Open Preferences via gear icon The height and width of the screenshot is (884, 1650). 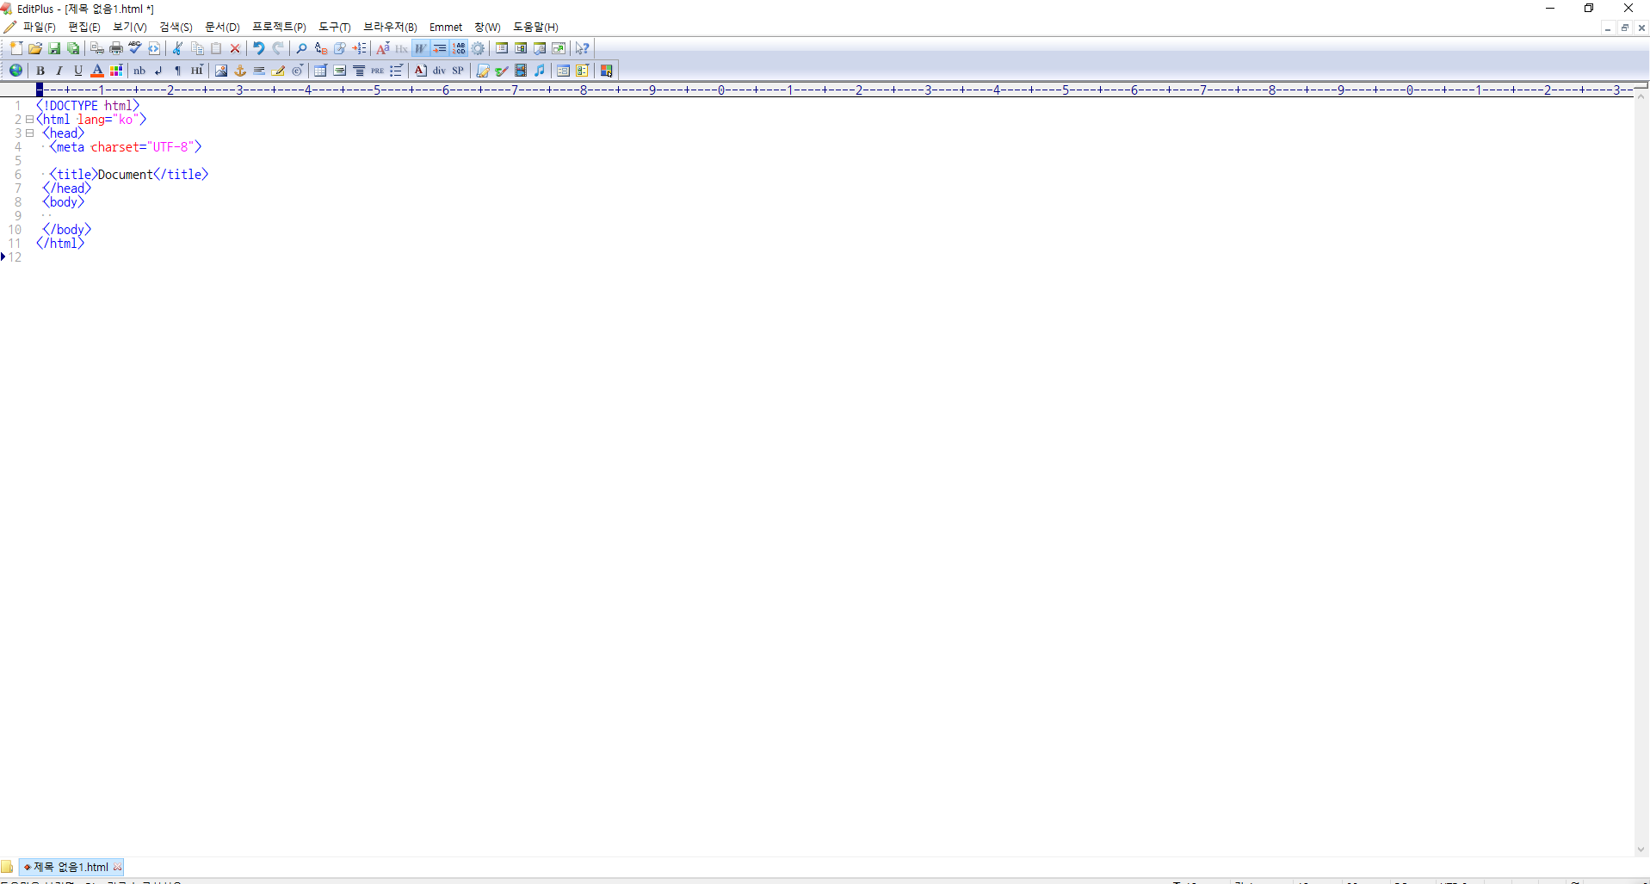point(478,48)
